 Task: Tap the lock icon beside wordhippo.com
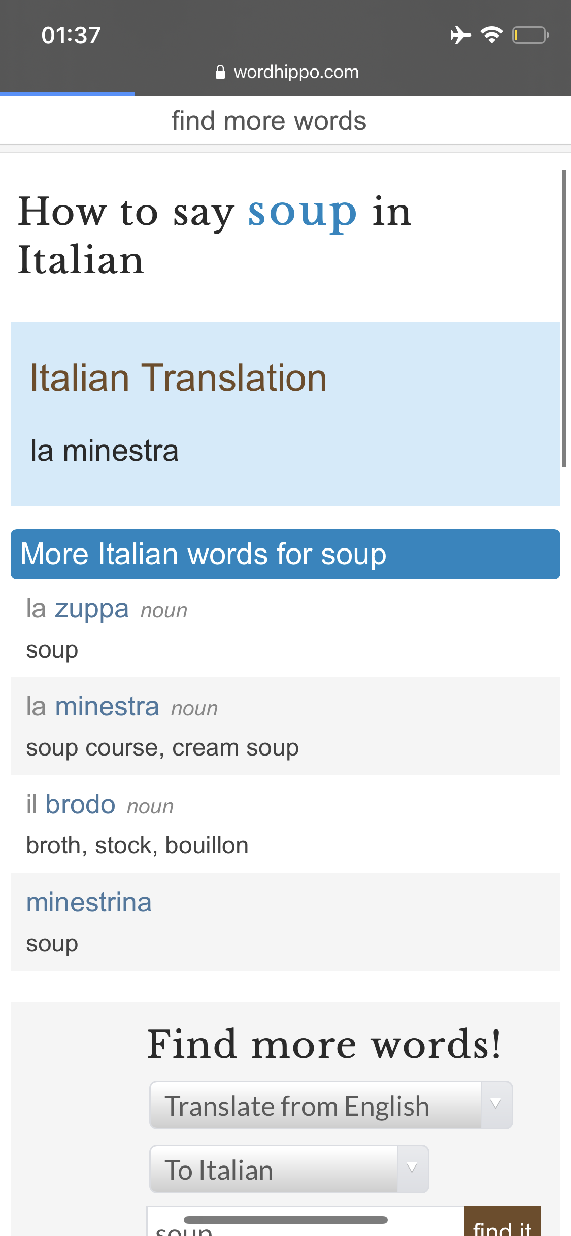(x=220, y=73)
